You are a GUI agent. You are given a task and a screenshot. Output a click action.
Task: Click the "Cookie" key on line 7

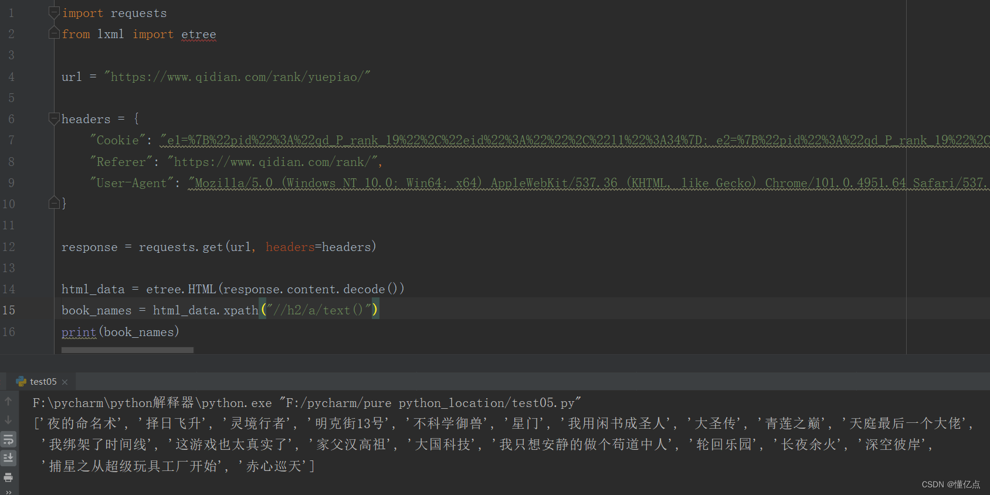coord(117,140)
